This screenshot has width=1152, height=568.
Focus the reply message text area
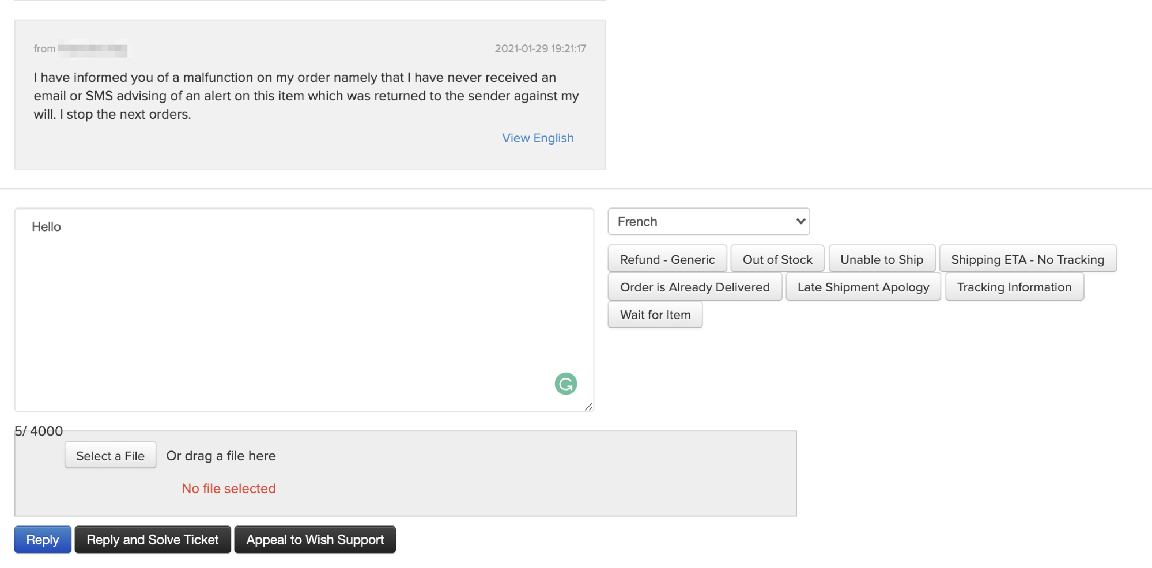pos(288,311)
